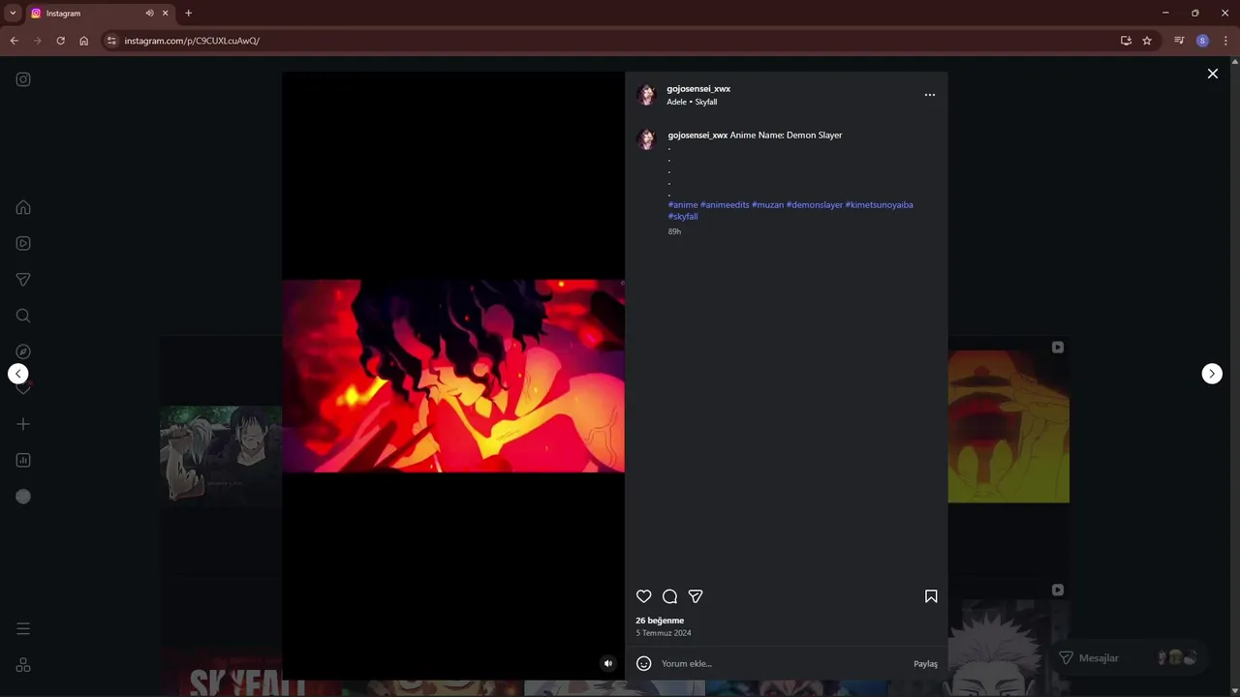
Task: Open Instagram logo home link
Action: [23, 79]
